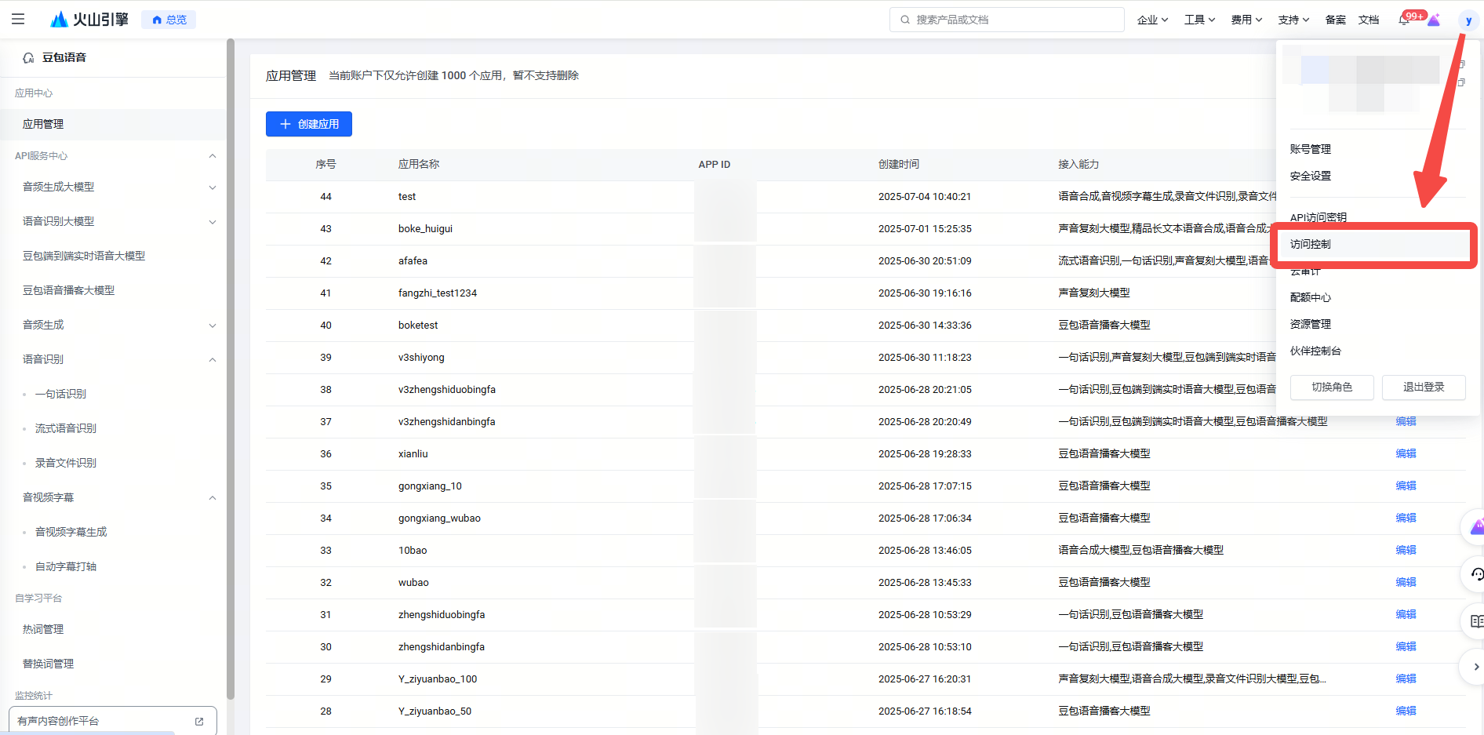This screenshot has width=1484, height=735.
Task: Click the 火山引擎 logo
Action: (89, 20)
